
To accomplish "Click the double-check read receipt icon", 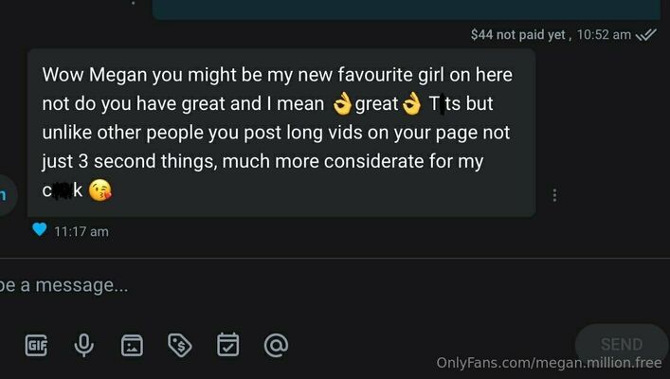I will coord(646,35).
